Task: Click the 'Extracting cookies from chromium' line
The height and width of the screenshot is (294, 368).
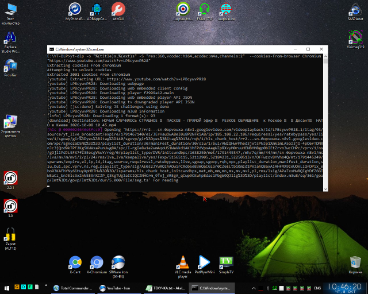Action: [x=84, y=65]
